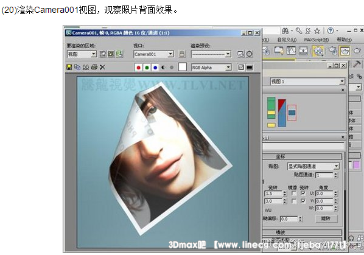The height and width of the screenshot is (255, 364).
Task: Check the first-row 镜像 mirror checkbox
Action: pyautogui.click(x=294, y=194)
